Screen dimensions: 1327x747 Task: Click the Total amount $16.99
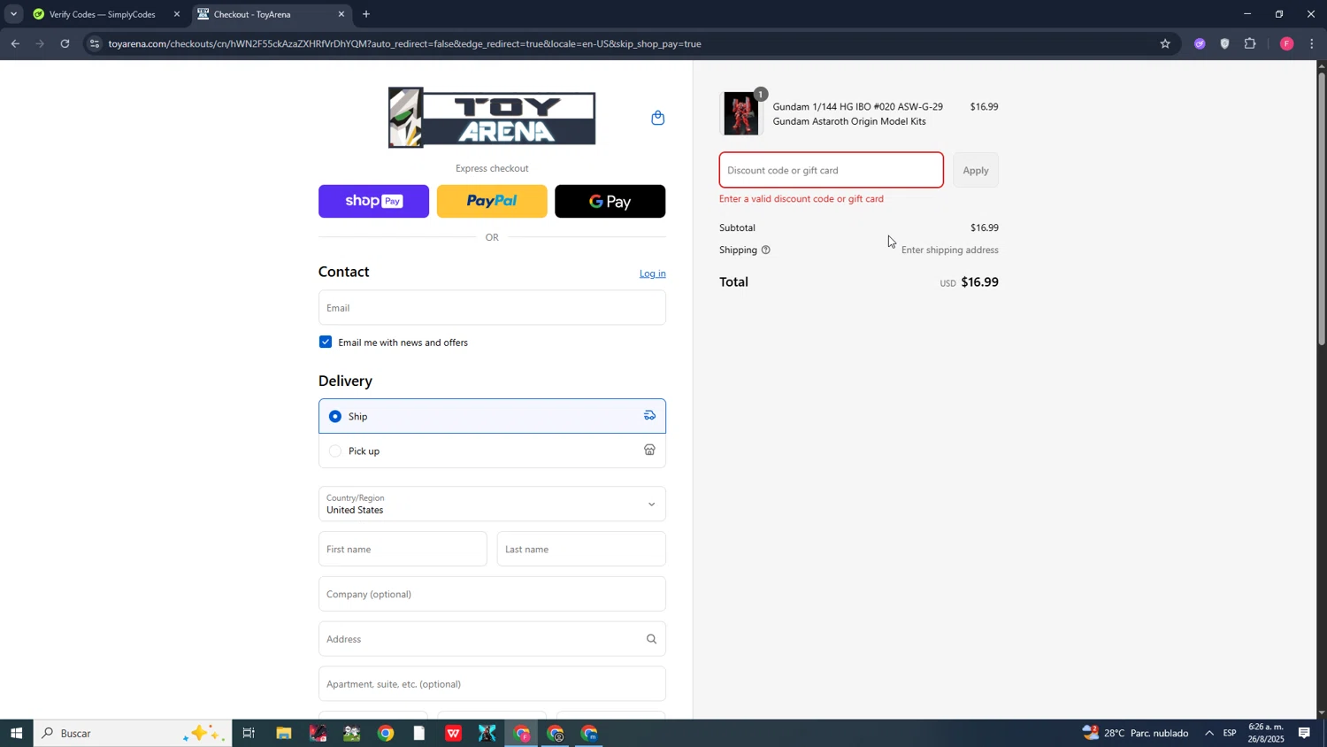979,282
